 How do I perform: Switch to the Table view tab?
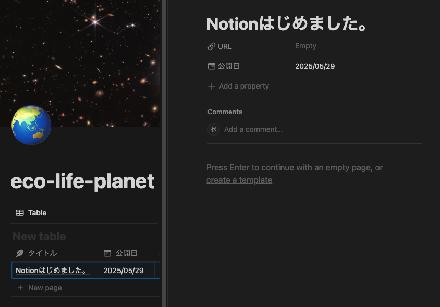click(x=31, y=213)
